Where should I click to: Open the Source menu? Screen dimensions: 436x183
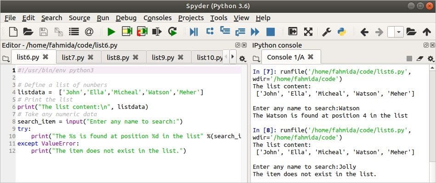point(79,18)
